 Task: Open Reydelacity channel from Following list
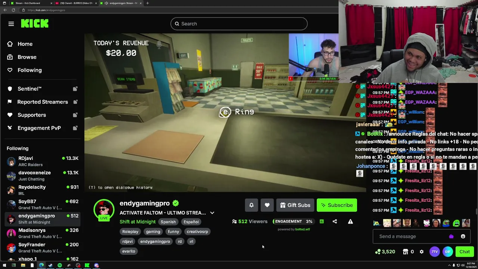pyautogui.click(x=42, y=190)
